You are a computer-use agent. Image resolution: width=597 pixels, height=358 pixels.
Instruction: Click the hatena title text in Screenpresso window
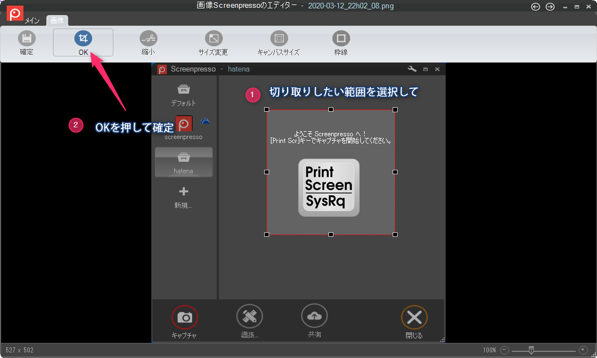click(x=238, y=69)
